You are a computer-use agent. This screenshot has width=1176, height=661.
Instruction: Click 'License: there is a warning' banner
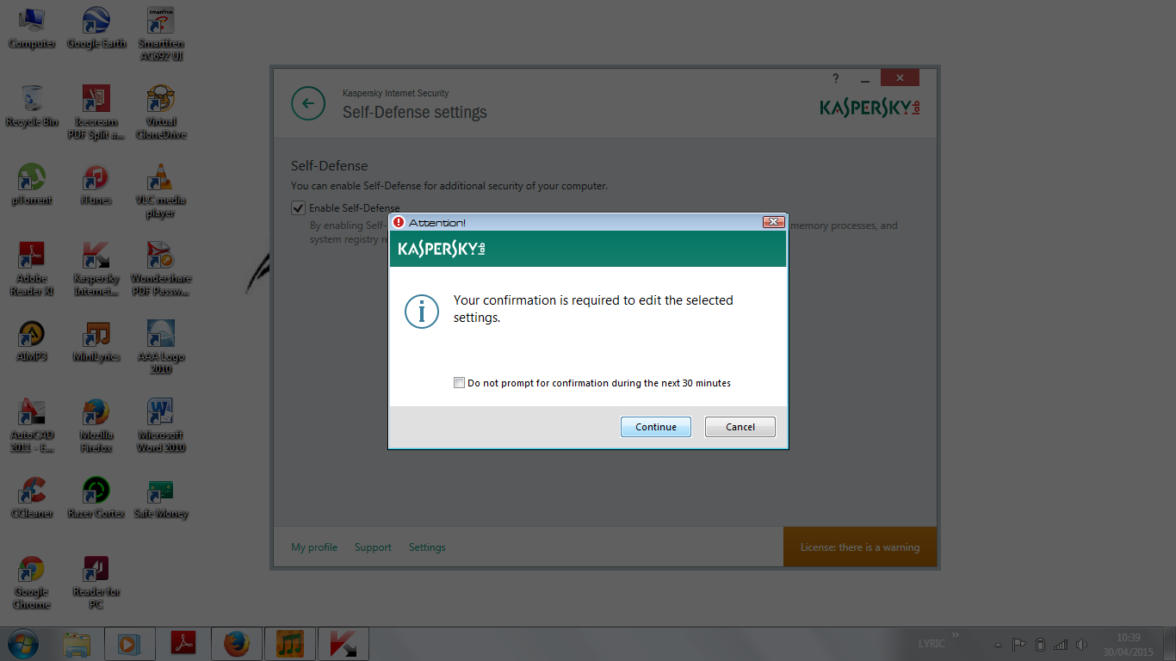point(860,547)
